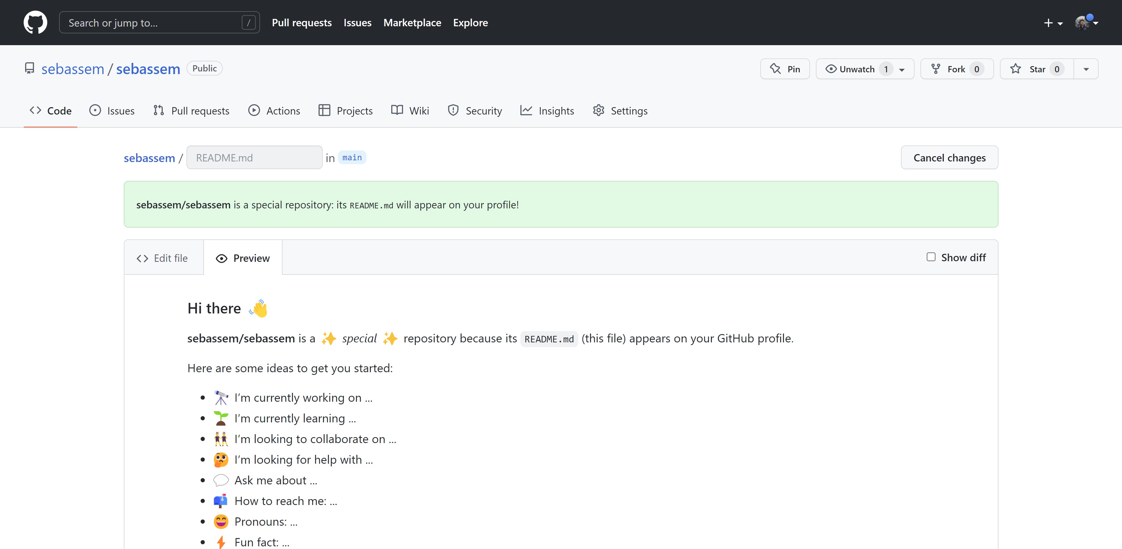Click the Star button label

tap(1037, 69)
